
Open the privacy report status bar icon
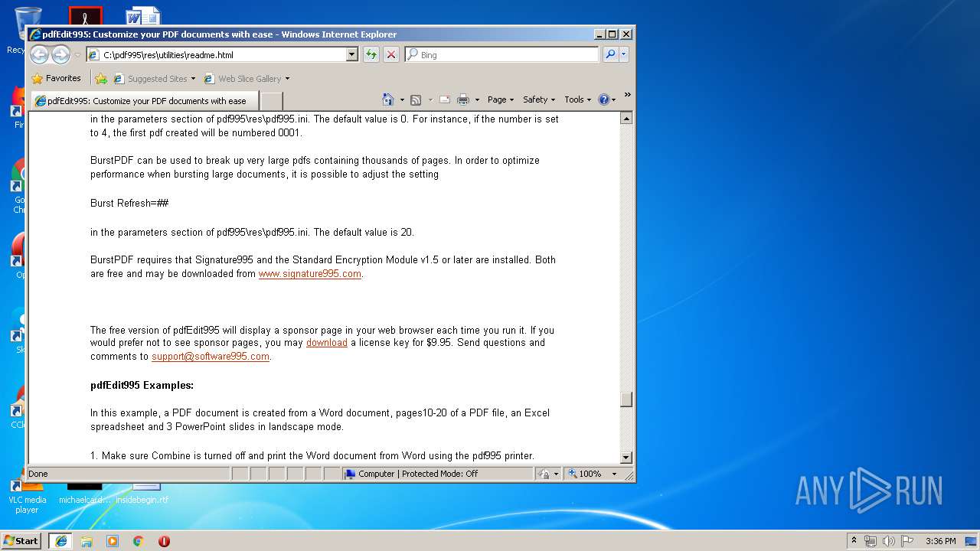pos(544,474)
